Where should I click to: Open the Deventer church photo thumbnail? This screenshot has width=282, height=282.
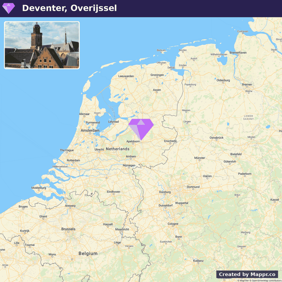42,45
